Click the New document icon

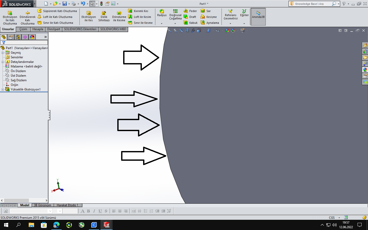pyautogui.click(x=46, y=4)
